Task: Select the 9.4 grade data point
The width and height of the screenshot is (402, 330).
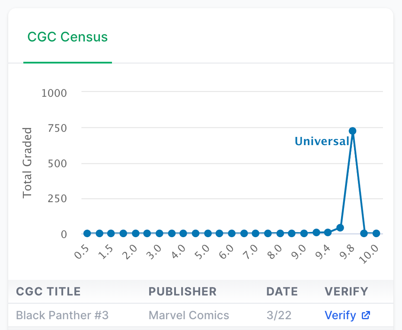Action: 328,233
